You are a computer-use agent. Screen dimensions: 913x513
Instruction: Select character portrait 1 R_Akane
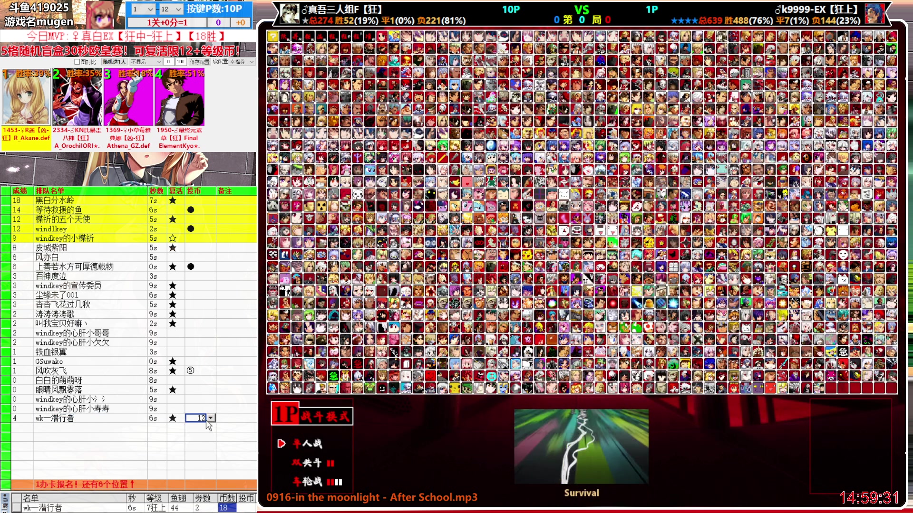pos(27,97)
